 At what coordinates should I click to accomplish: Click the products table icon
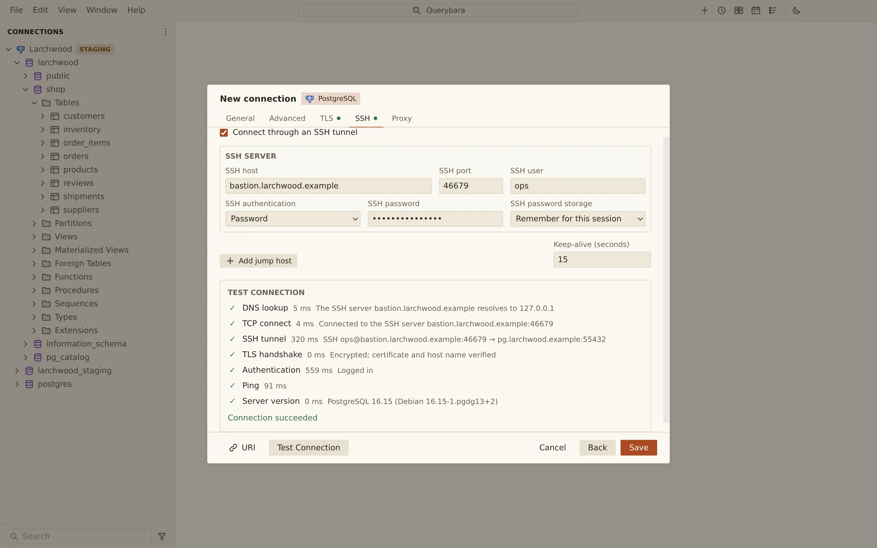pyautogui.click(x=55, y=170)
